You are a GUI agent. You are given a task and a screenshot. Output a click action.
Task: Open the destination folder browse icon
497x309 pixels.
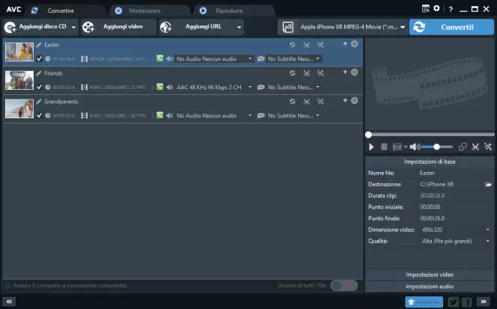tap(488, 184)
